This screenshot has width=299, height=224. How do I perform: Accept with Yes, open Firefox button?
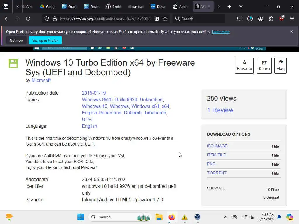[45, 40]
